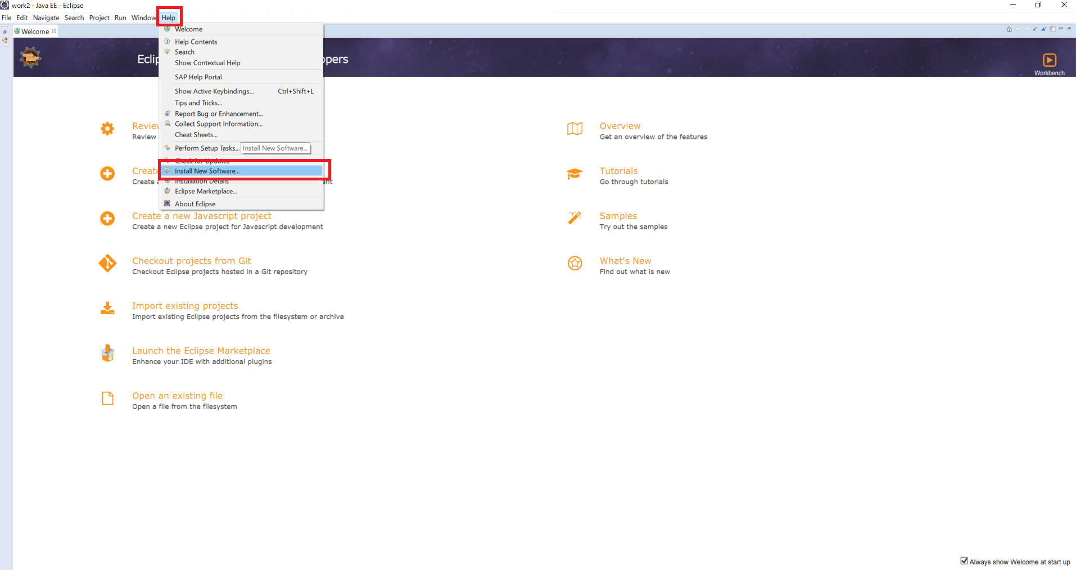Open the Search menu in menu bar
The height and width of the screenshot is (570, 1076).
click(74, 17)
